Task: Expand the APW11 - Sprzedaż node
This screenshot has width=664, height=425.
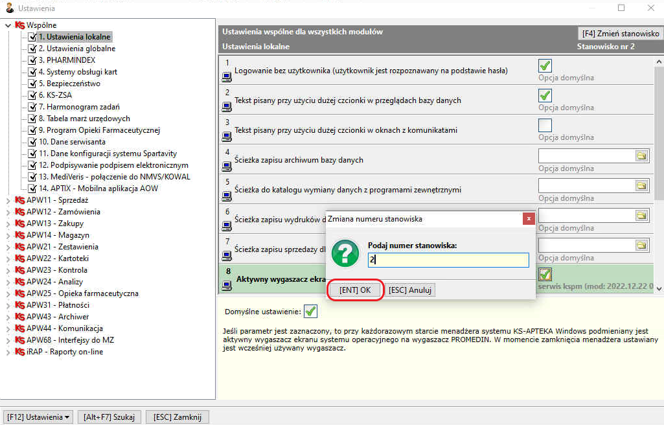Action: (x=8, y=200)
